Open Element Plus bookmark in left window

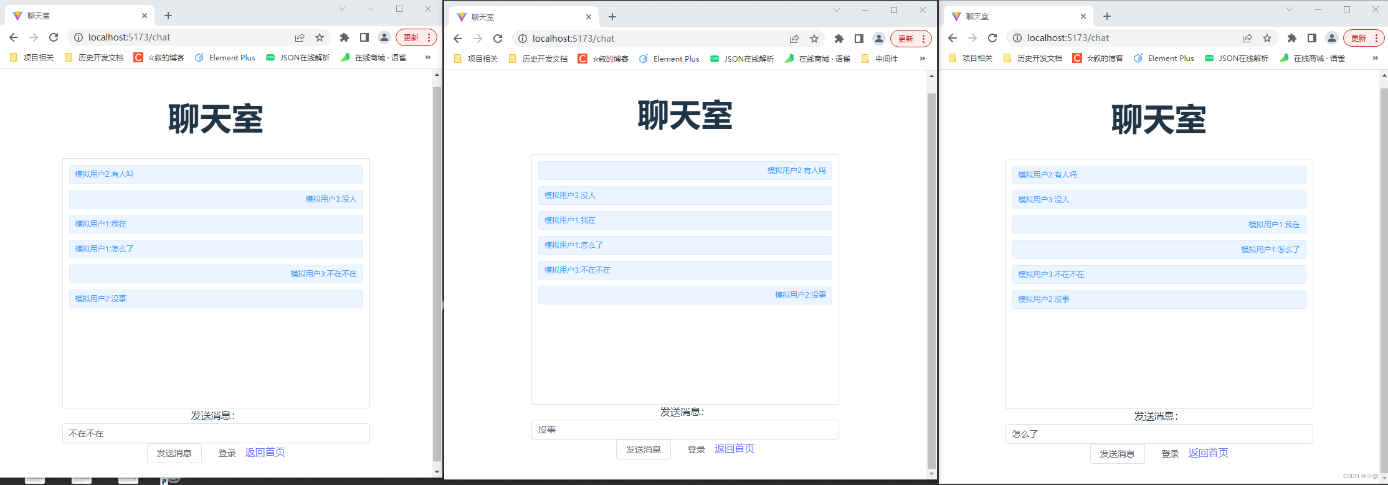point(225,57)
